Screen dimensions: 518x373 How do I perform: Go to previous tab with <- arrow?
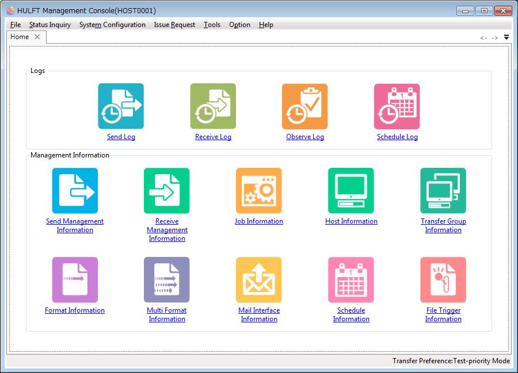[483, 38]
